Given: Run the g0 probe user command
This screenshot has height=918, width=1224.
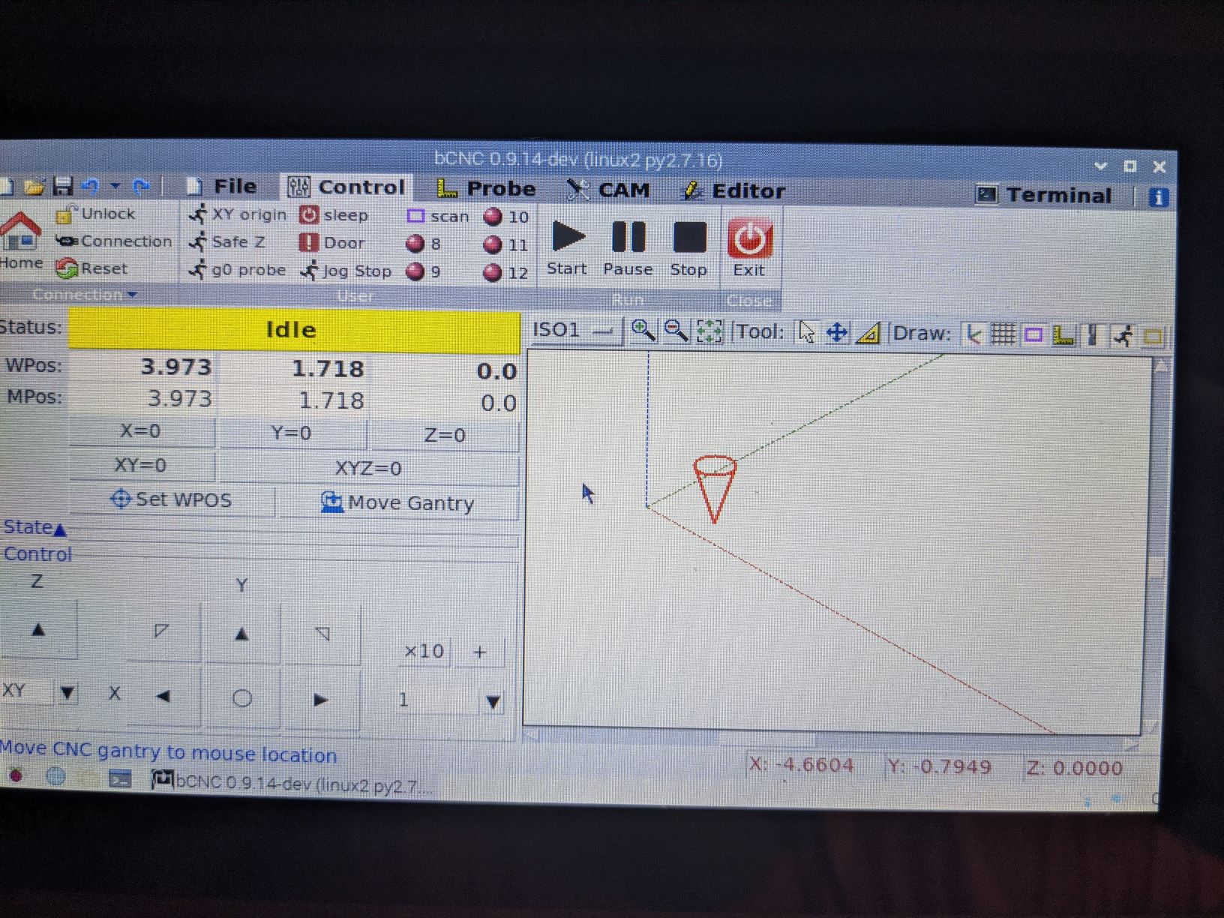Looking at the screenshot, I should click(x=237, y=270).
